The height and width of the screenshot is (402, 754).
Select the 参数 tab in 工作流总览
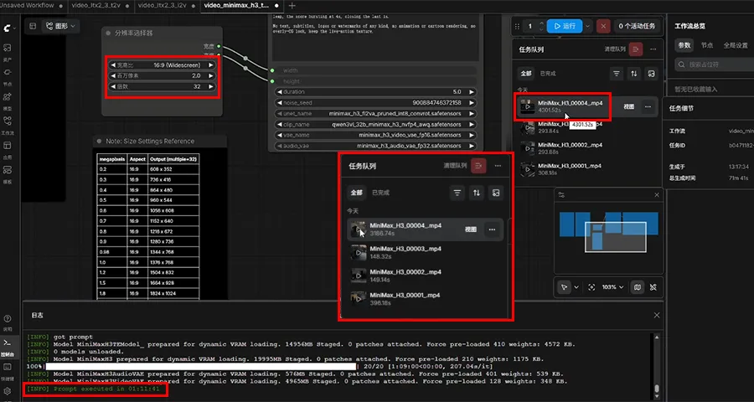[684, 45]
